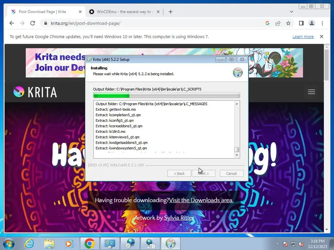Viewport: 334px width, 250px height.
Task: Open a new Chrome tab
Action: (x=170, y=12)
